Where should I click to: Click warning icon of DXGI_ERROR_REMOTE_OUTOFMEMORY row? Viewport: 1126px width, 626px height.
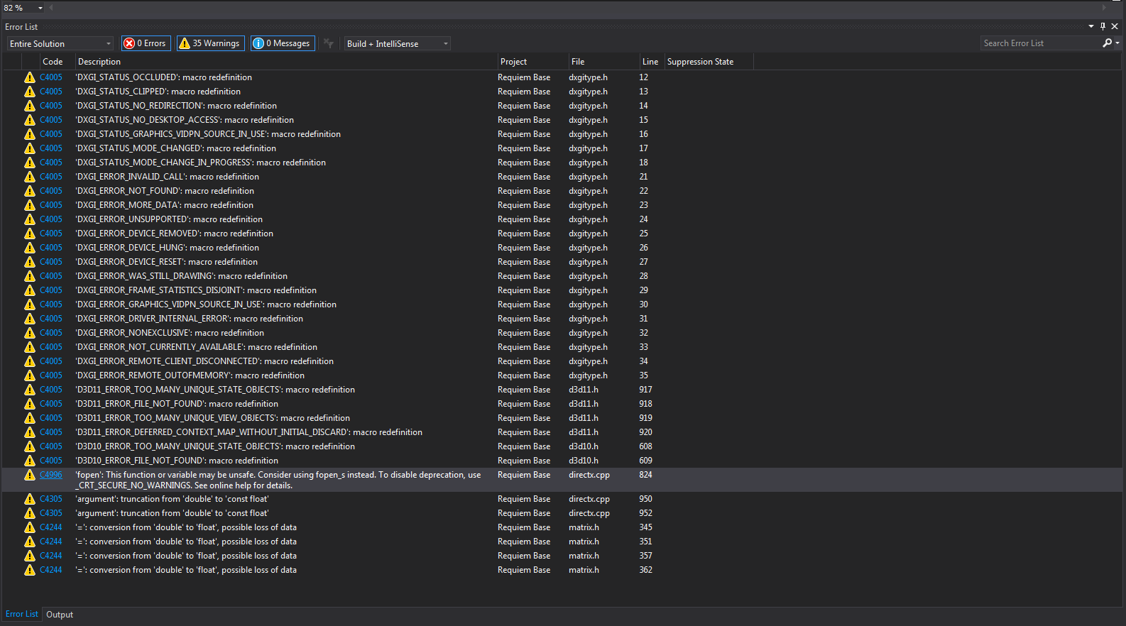[x=30, y=375]
